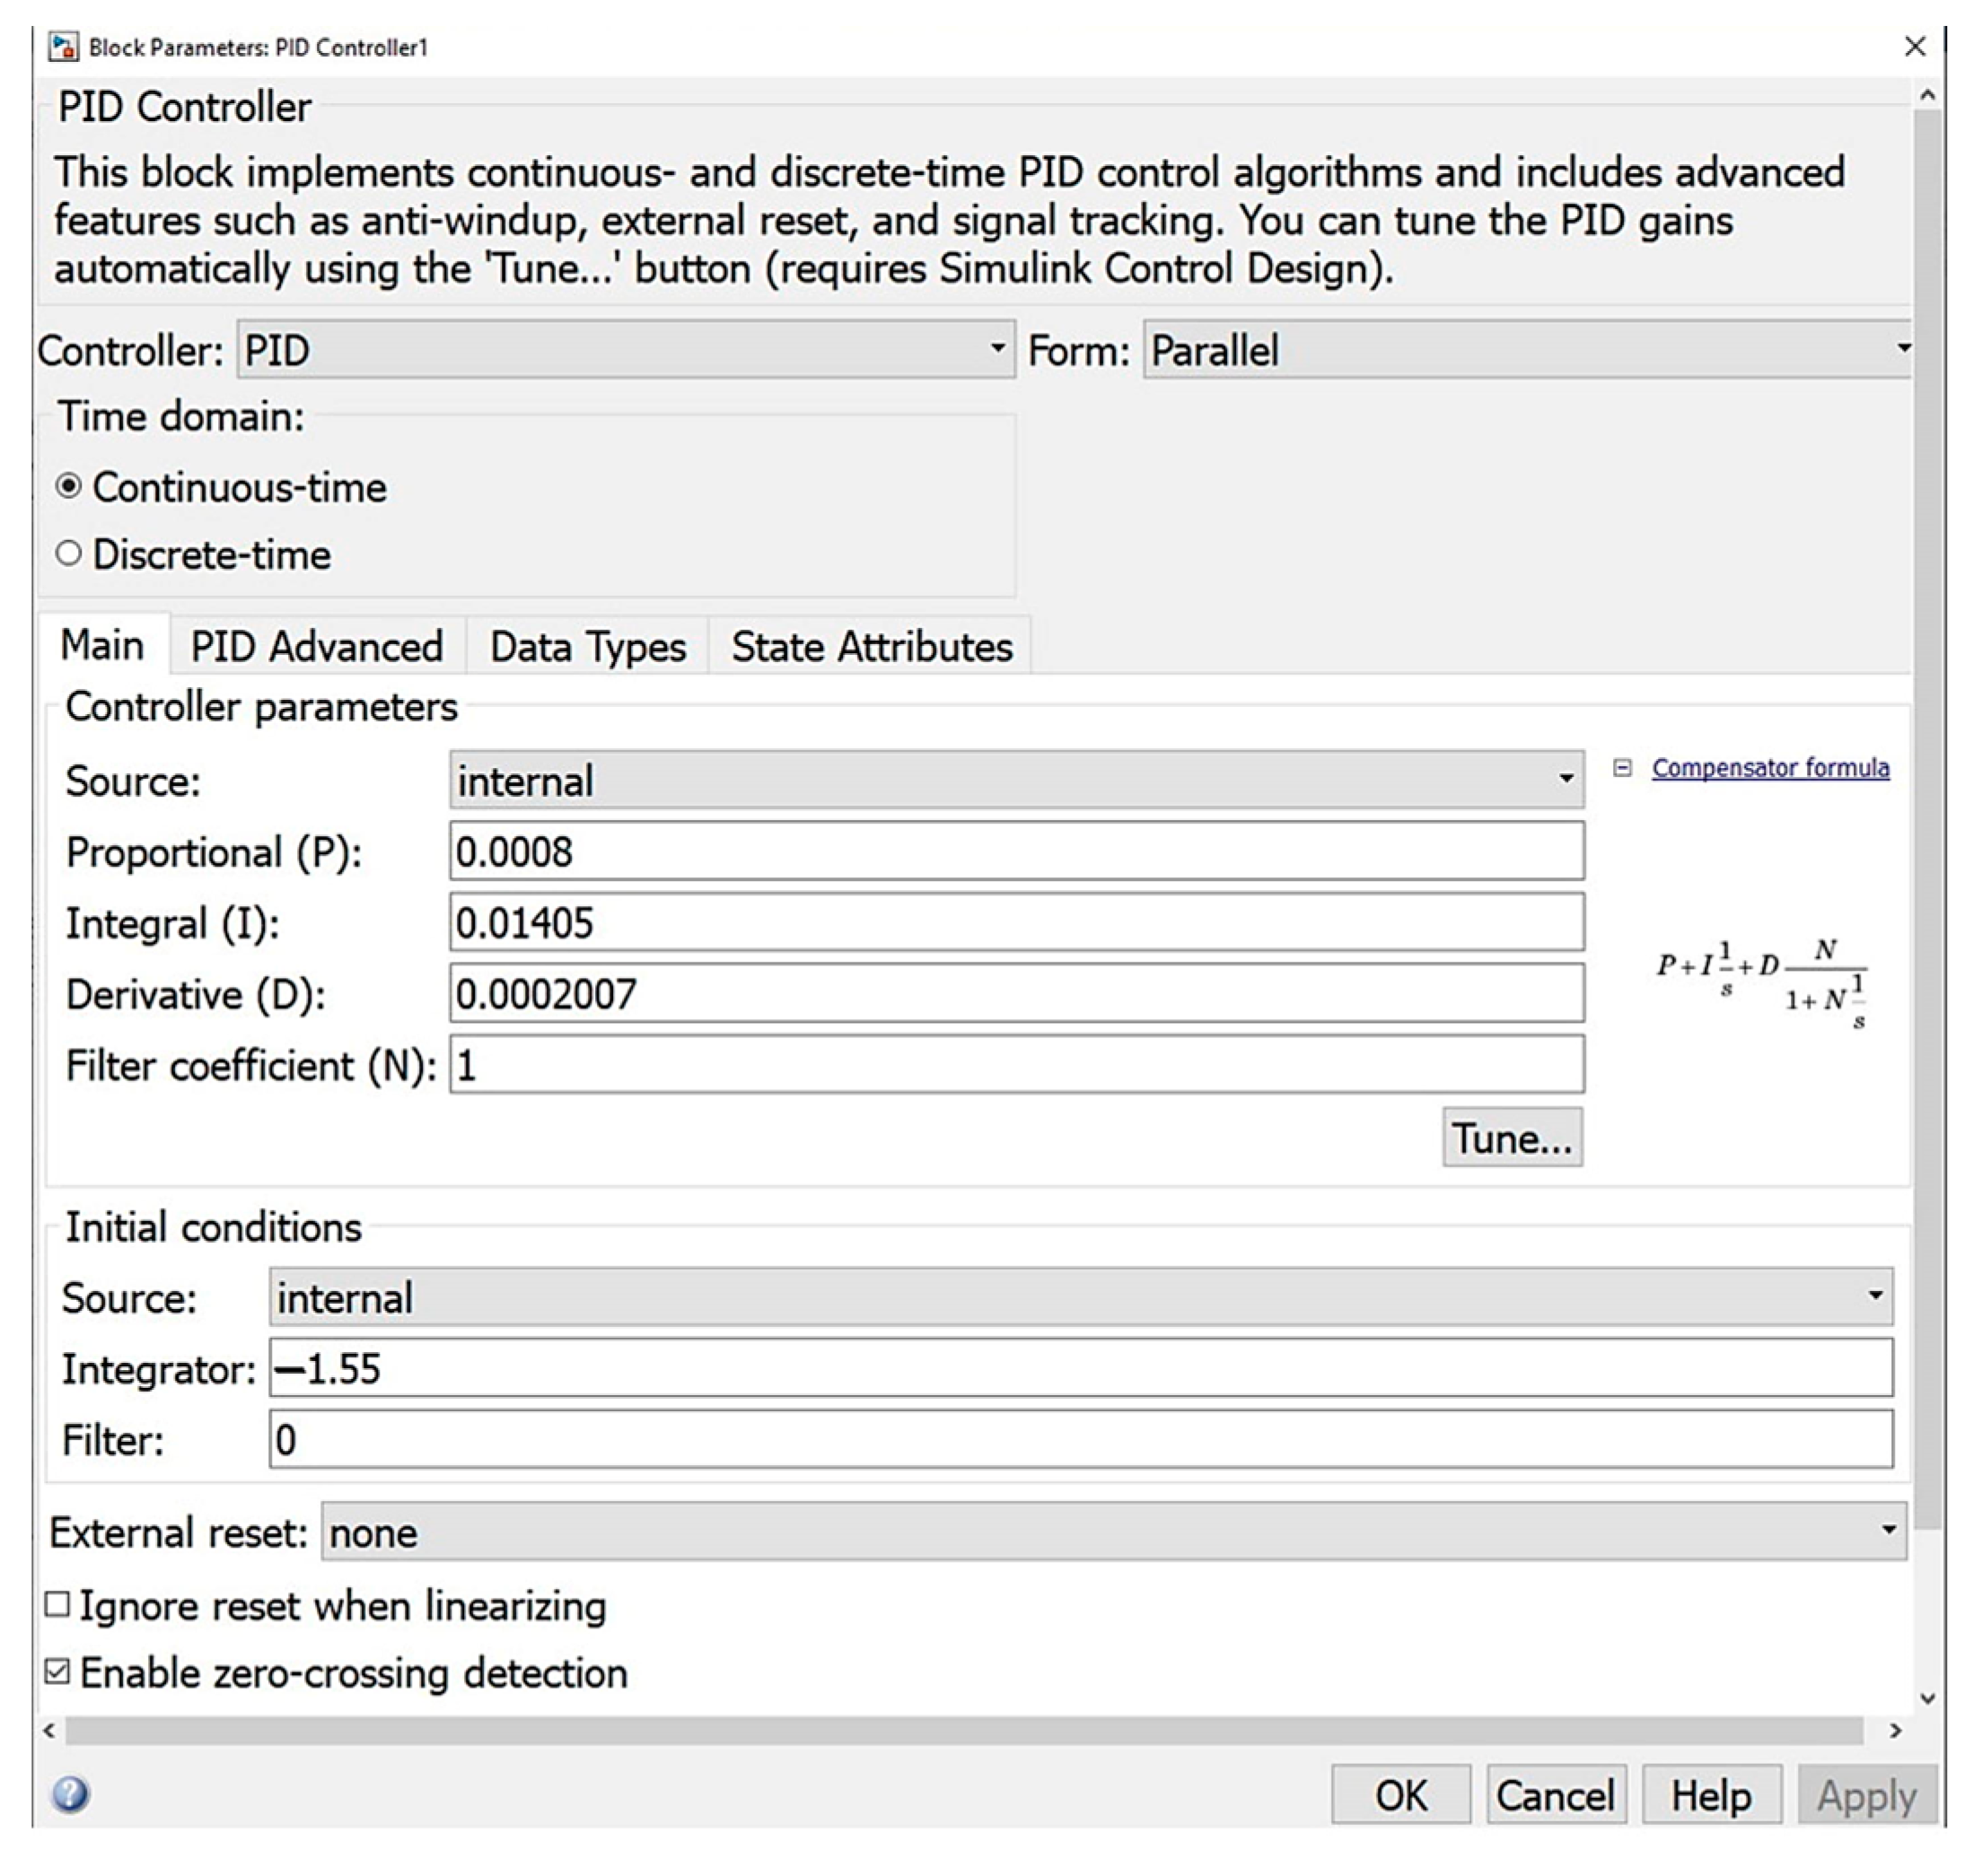Screen dimensions: 1982x1876
Task: Click the Proportional (P) input field
Action: [1015, 852]
